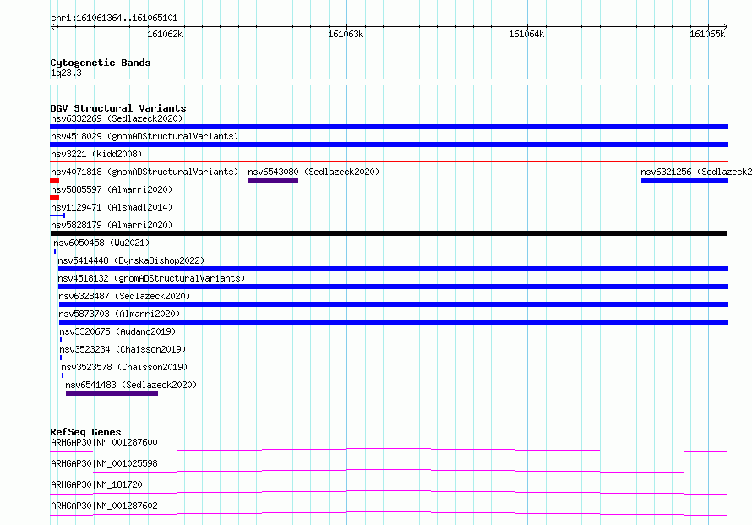Click the blue bar under nsv4518132
Viewport: 752px width, 525px height.
click(x=393, y=287)
